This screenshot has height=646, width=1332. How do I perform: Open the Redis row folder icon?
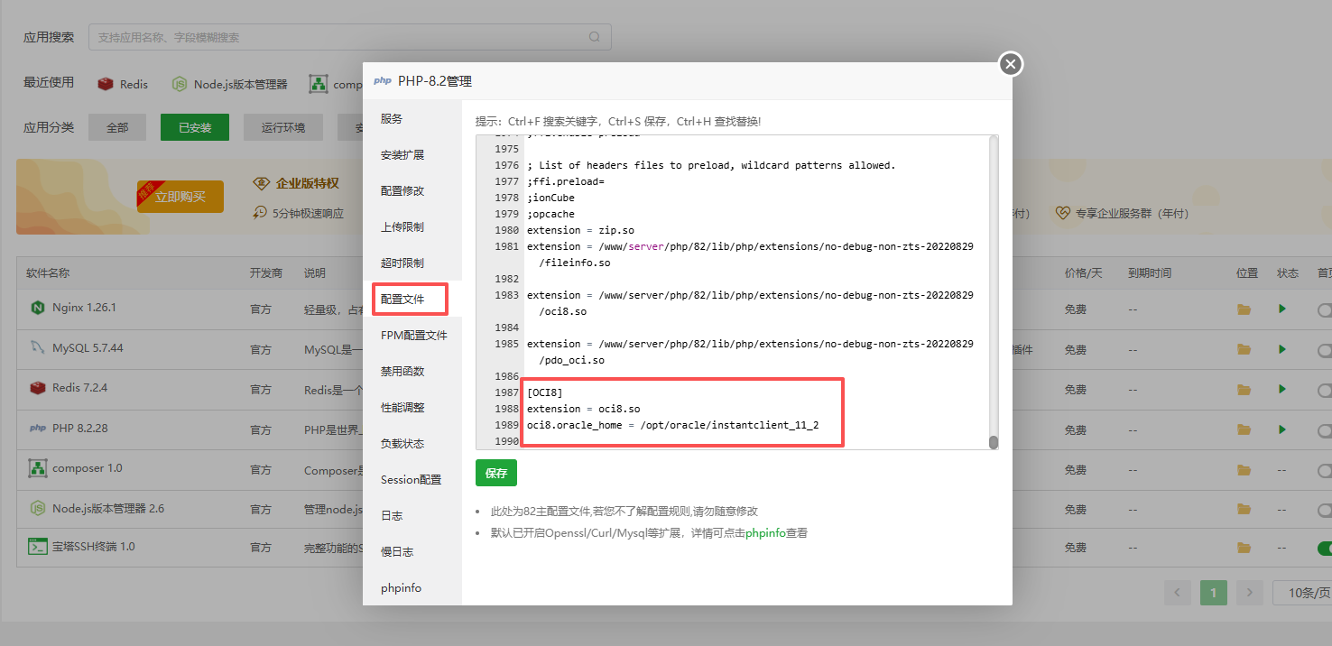pos(1244,390)
